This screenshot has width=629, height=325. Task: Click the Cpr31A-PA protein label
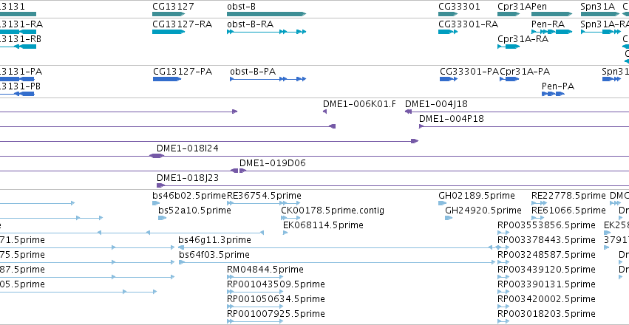point(525,72)
